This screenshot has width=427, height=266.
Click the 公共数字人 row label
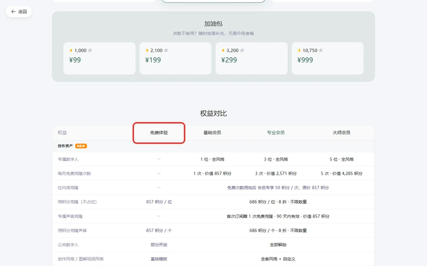(68, 245)
